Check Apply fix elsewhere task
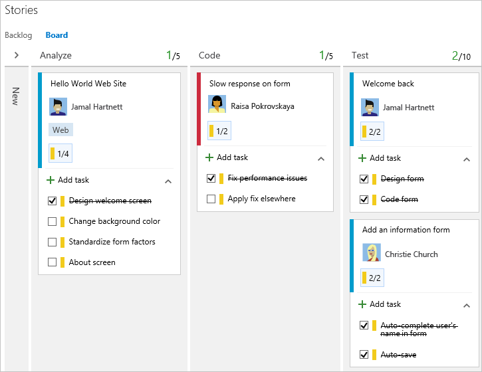 click(211, 199)
